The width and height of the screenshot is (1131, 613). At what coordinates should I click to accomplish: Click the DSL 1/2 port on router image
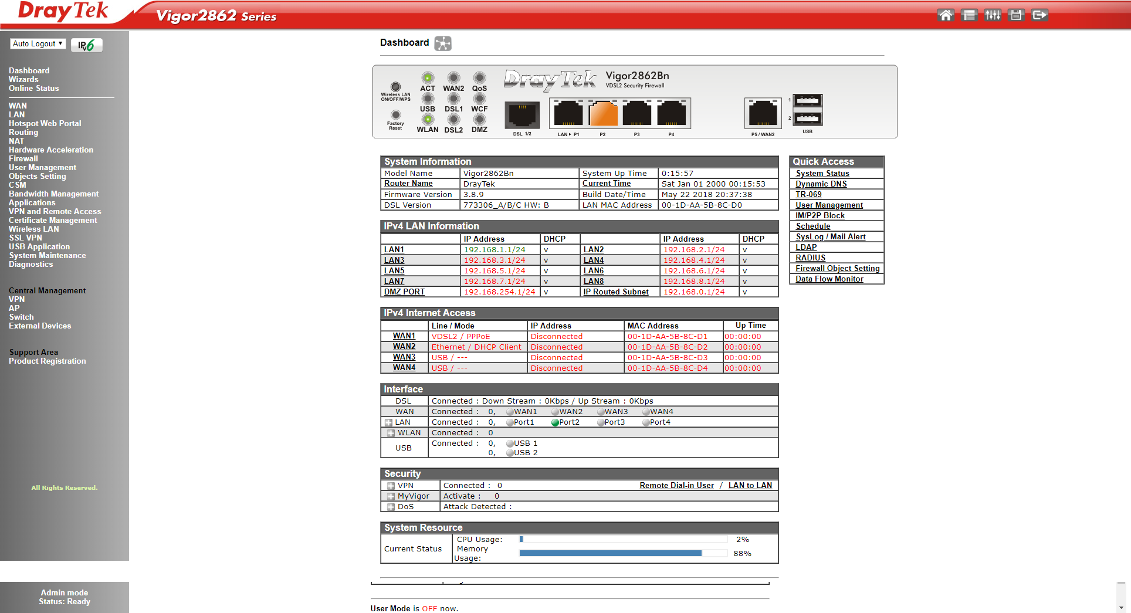522,114
